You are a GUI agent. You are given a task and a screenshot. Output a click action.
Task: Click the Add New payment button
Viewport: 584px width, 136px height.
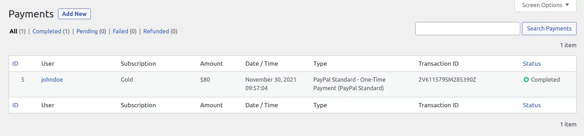pos(74,14)
